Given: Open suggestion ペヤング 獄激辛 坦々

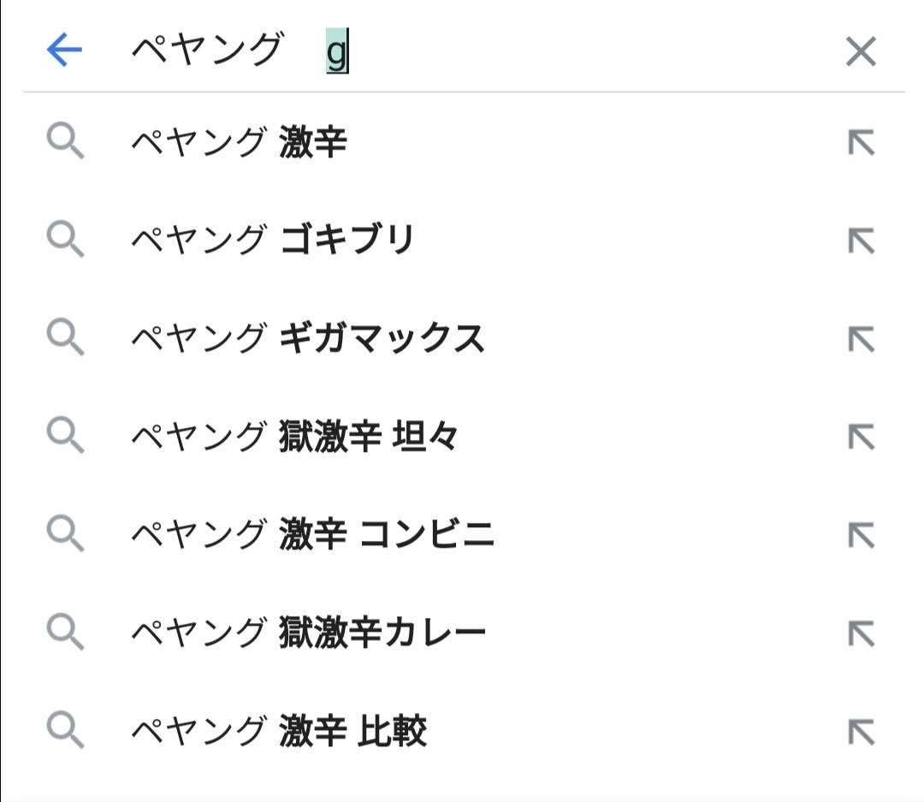Looking at the screenshot, I should [295, 437].
